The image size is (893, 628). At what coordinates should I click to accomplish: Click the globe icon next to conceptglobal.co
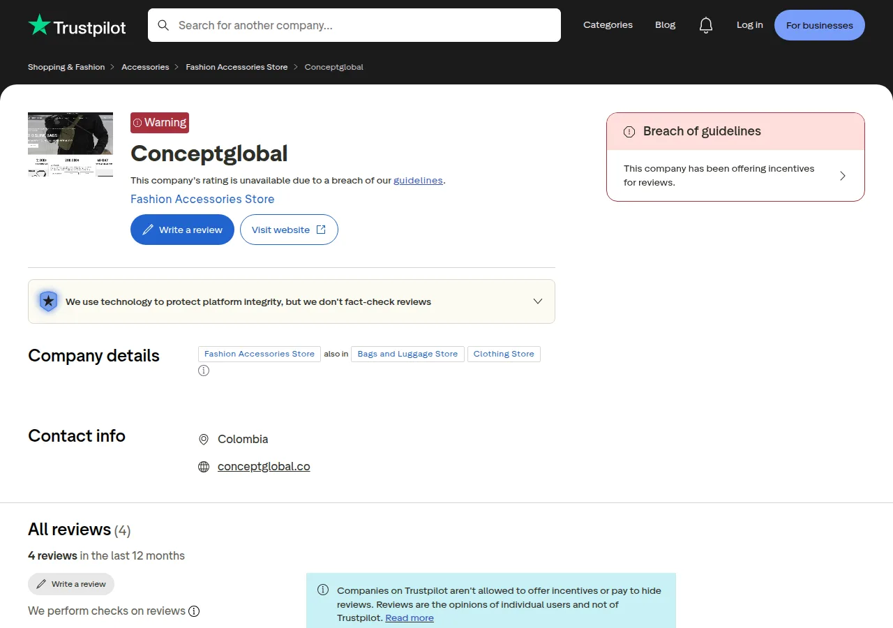pyautogui.click(x=204, y=467)
